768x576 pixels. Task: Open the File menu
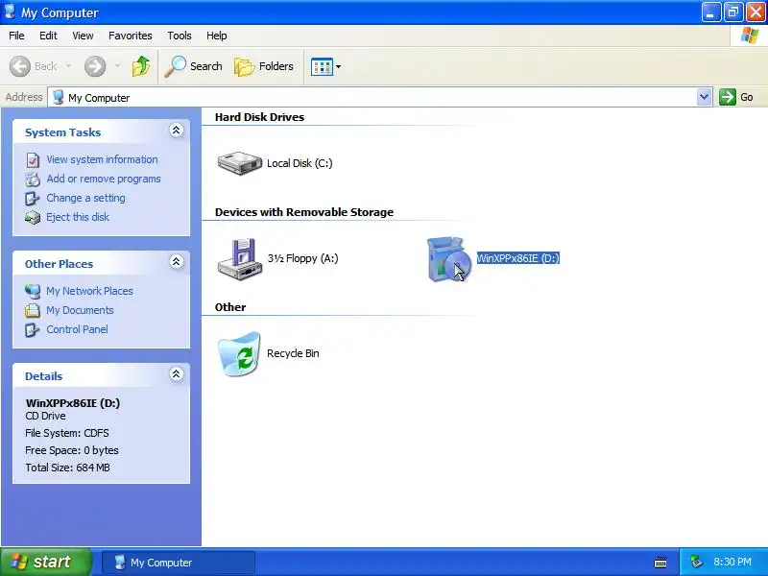[x=16, y=36]
